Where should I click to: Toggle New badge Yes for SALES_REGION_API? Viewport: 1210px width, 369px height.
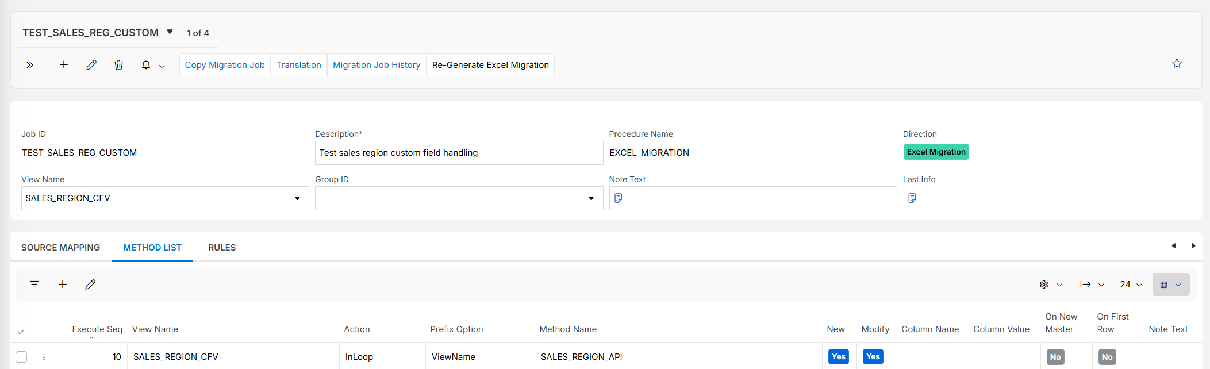[x=839, y=357]
